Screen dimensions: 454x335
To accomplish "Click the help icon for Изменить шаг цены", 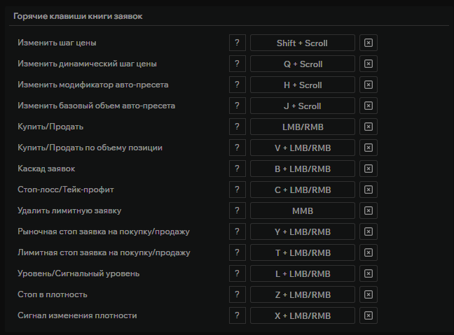I will click(x=237, y=43).
